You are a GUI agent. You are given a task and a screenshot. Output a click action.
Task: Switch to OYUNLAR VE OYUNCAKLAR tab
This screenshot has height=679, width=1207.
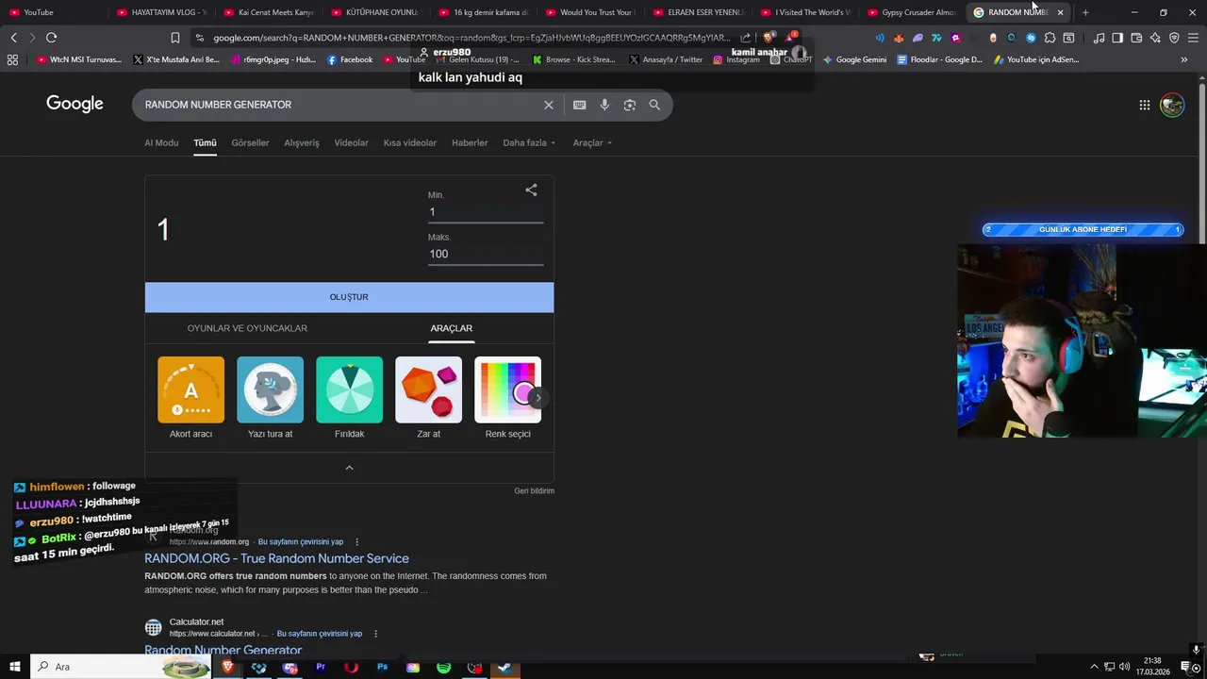point(247,328)
